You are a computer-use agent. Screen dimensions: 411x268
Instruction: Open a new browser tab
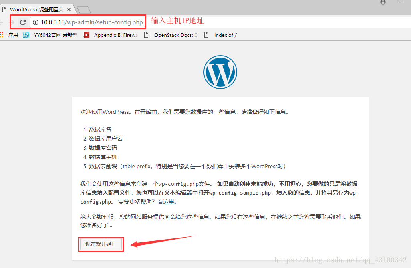84,10
